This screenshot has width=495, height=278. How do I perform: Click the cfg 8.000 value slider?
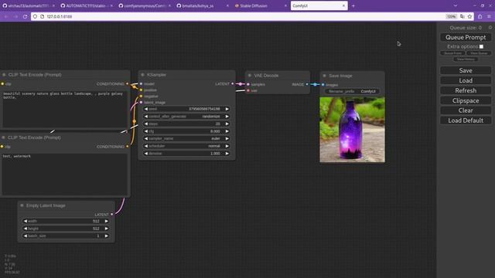pyautogui.click(x=186, y=131)
